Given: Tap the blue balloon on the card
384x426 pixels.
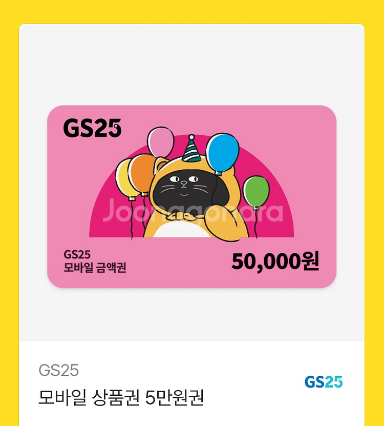Looking at the screenshot, I should coord(223,153).
